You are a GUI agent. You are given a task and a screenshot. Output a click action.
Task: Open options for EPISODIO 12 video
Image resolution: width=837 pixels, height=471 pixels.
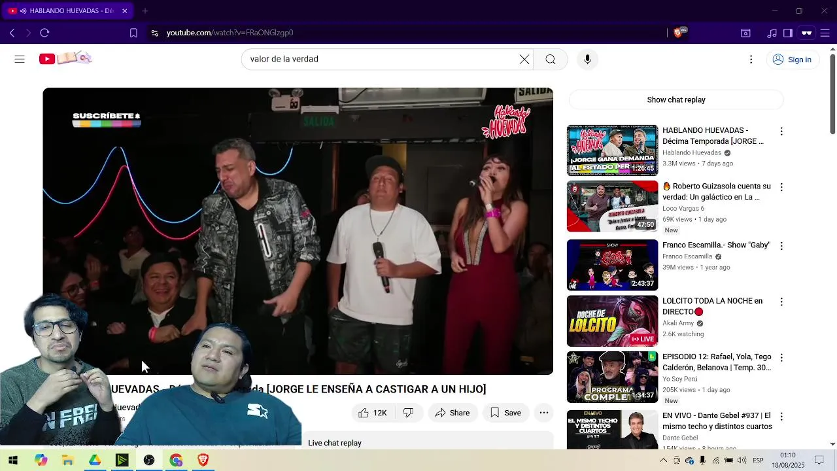[781, 358]
